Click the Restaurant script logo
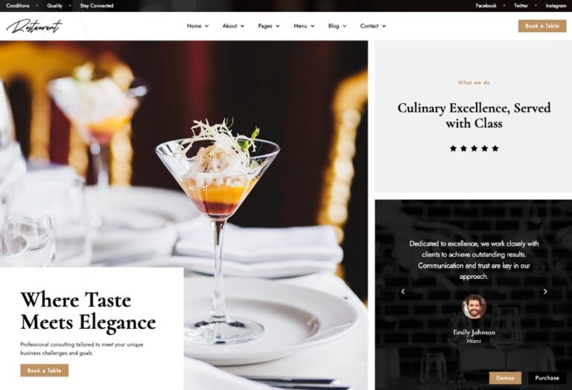Image resolution: width=572 pixels, height=390 pixels. 34,26
